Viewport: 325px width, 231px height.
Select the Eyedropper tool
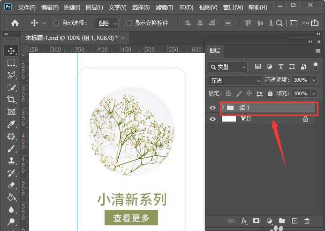[x=11, y=124]
